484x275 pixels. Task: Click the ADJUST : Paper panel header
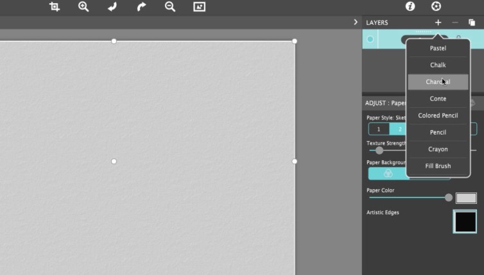pyautogui.click(x=385, y=103)
